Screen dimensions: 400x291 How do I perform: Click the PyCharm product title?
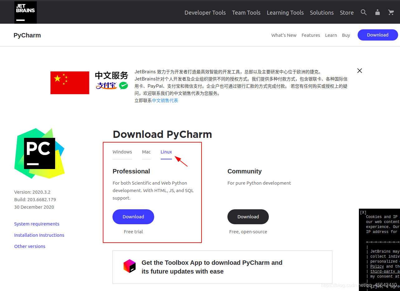click(27, 35)
